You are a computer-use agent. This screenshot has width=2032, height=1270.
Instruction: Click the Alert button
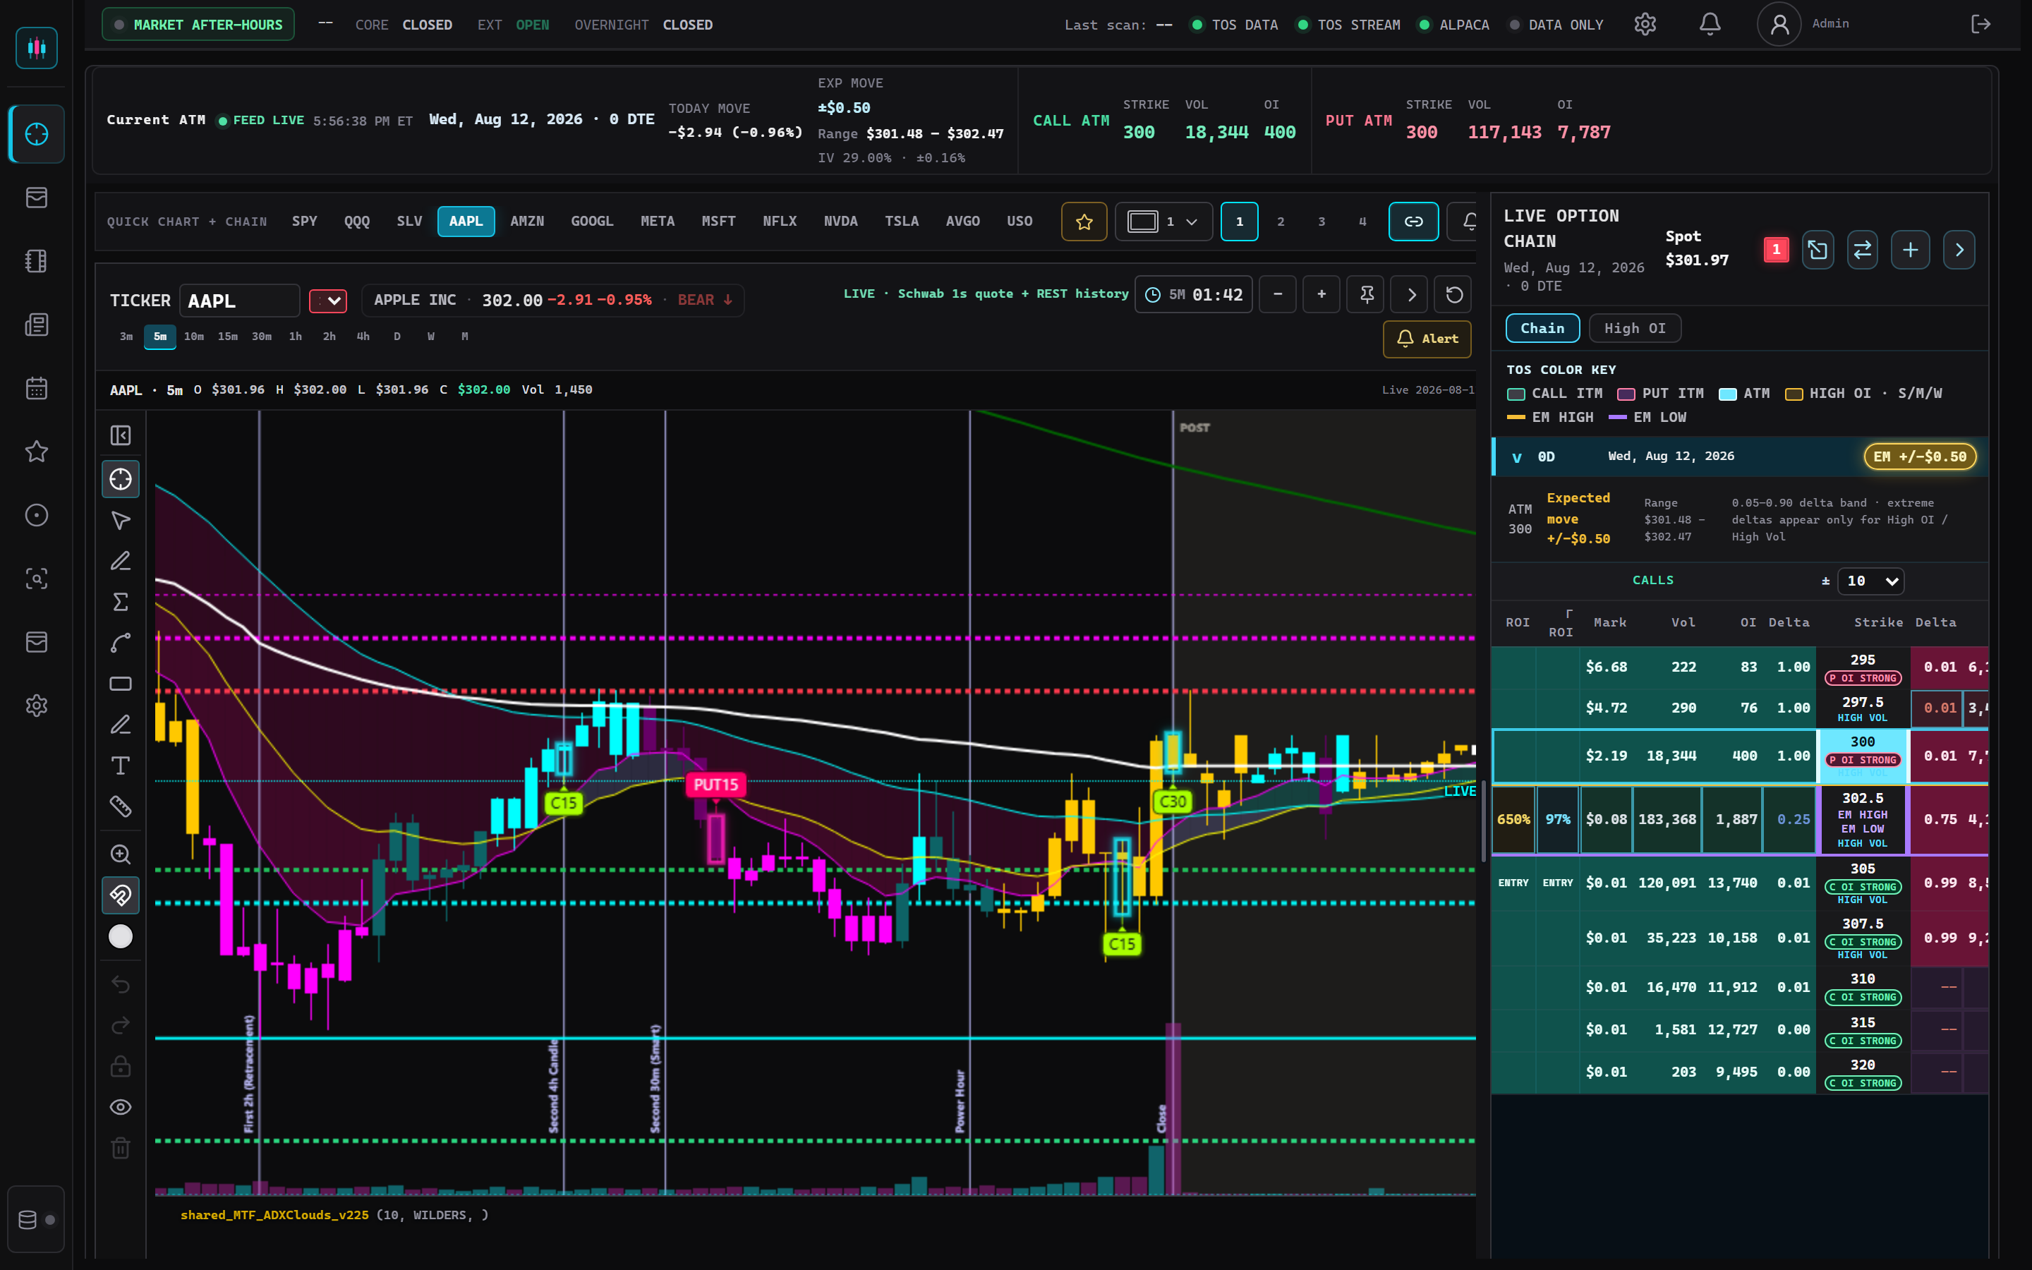pos(1427,339)
